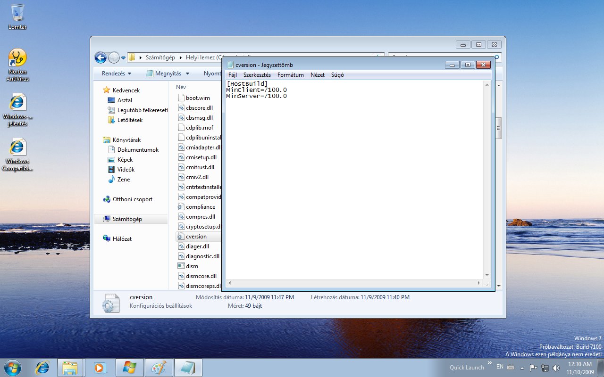This screenshot has height=377, width=604.
Task: Click the volume speaker tray icon
Action: (x=556, y=367)
